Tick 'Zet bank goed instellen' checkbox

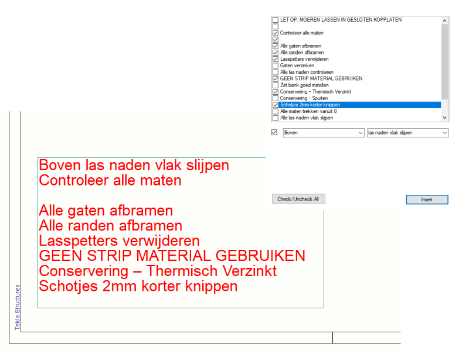[x=276, y=85]
